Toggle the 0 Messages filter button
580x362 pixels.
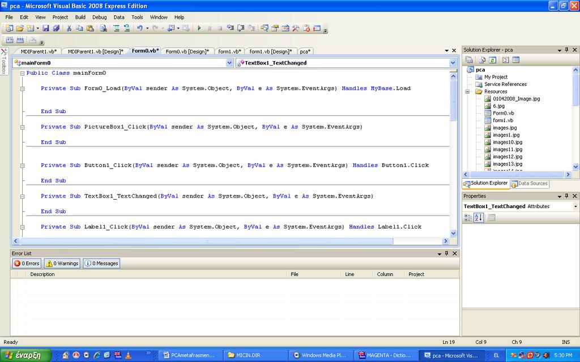(101, 264)
